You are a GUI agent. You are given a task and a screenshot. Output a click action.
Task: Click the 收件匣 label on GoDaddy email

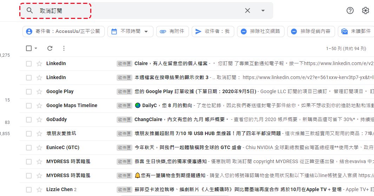pyautogui.click(x=124, y=120)
